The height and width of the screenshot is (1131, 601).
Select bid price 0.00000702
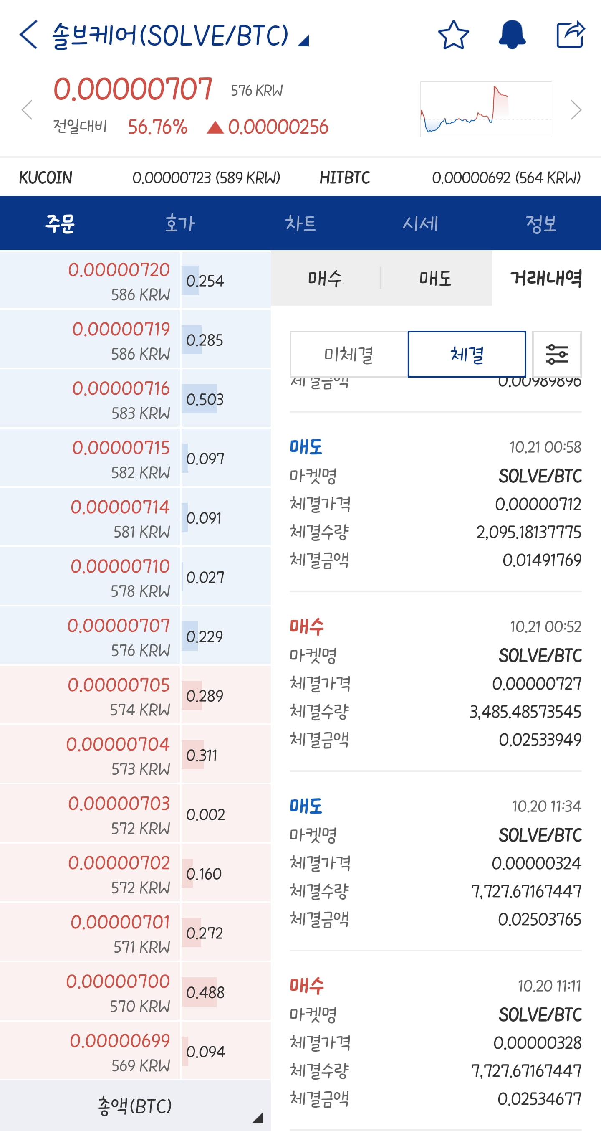click(90, 873)
